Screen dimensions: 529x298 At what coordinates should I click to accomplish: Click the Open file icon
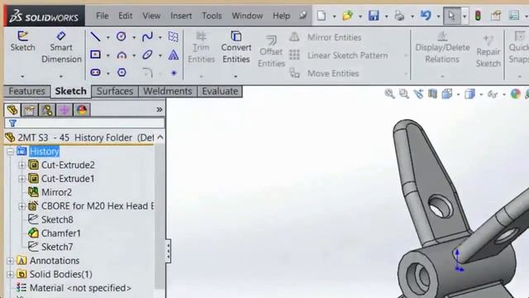point(347,16)
